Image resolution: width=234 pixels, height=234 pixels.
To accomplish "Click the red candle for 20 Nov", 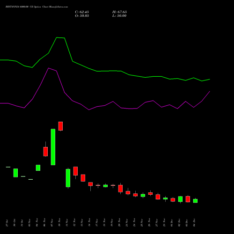I will pyautogui.click(x=120, y=189).
